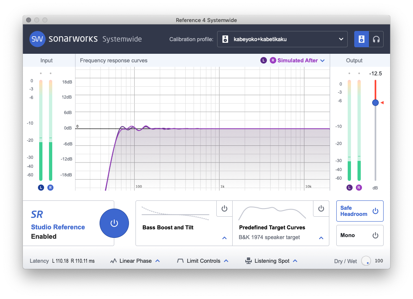413x299 pixels.
Task: Expand the Listening Spot options
Action: point(295,261)
